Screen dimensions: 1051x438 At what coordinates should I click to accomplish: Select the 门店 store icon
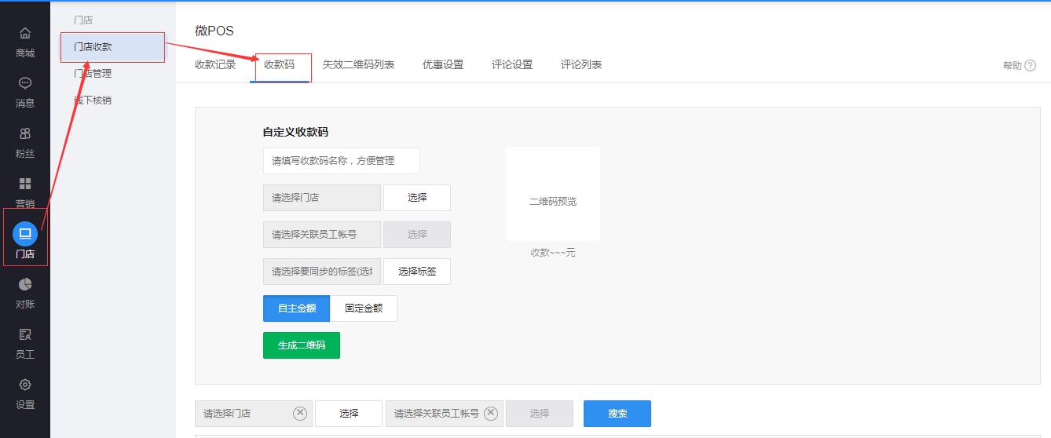pos(25,234)
